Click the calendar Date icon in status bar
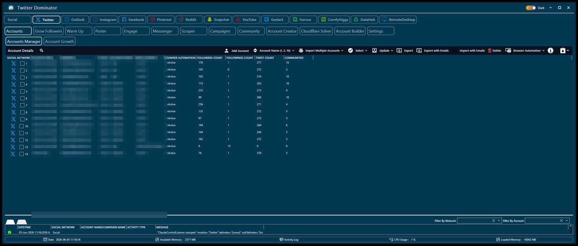Viewport: 578px width, 246px height. (45, 239)
